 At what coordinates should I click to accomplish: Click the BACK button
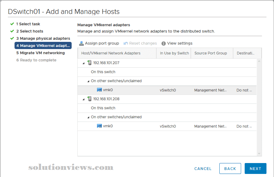coord(230,168)
